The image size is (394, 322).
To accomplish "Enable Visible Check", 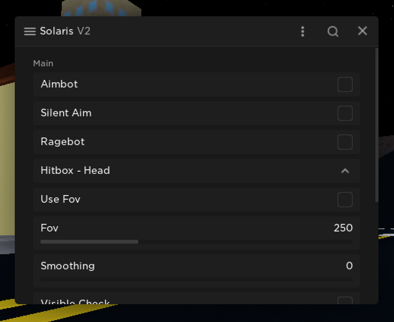I will click(x=345, y=300).
